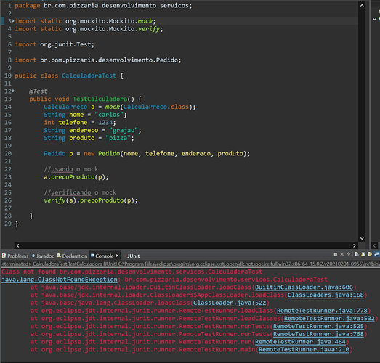Viewport: 380px width, 363px height.
Task: Collapse the TestCalculadora method at line 12
Action: [x=13, y=91]
